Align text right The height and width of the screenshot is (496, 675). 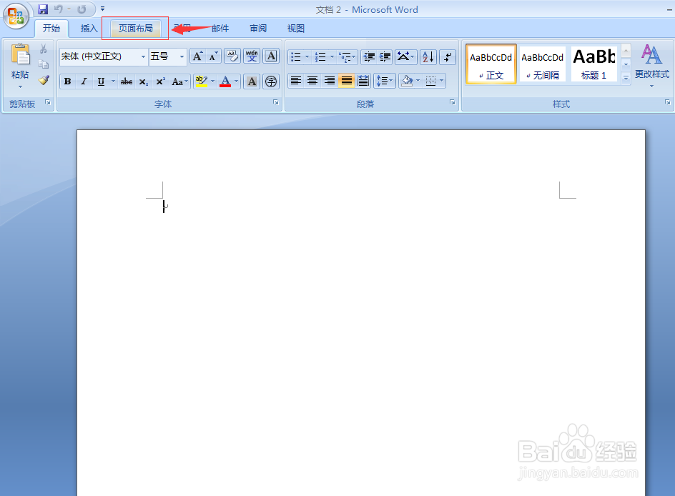click(x=330, y=81)
